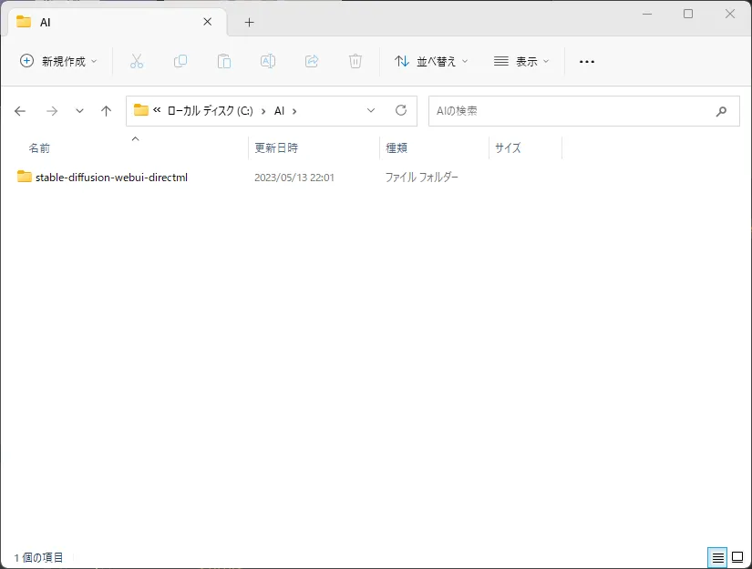Go up one folder level
Screen dimensions: 752x569
pyautogui.click(x=106, y=111)
